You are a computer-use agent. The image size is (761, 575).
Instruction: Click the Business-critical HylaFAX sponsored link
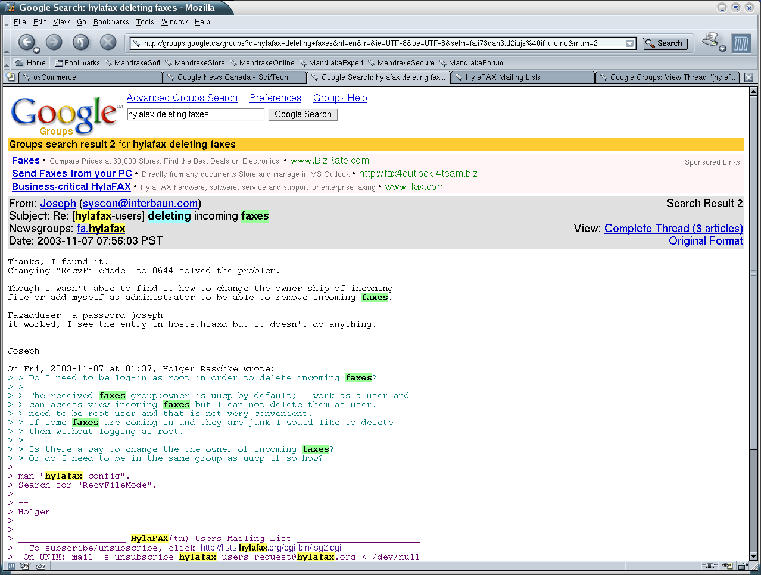(71, 187)
